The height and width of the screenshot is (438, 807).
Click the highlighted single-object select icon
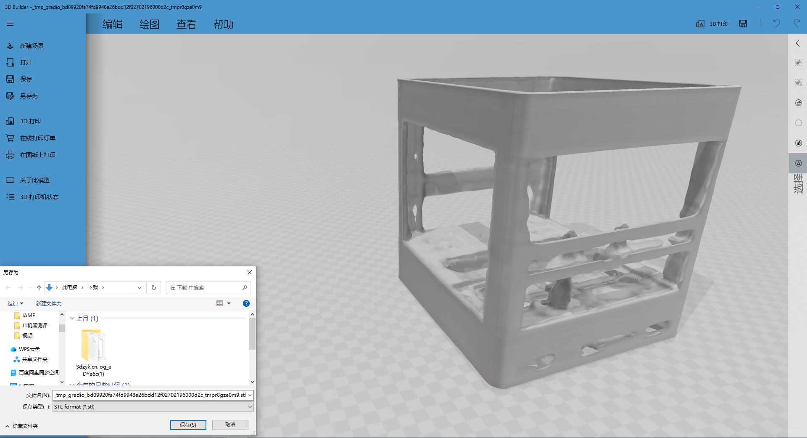[798, 163]
